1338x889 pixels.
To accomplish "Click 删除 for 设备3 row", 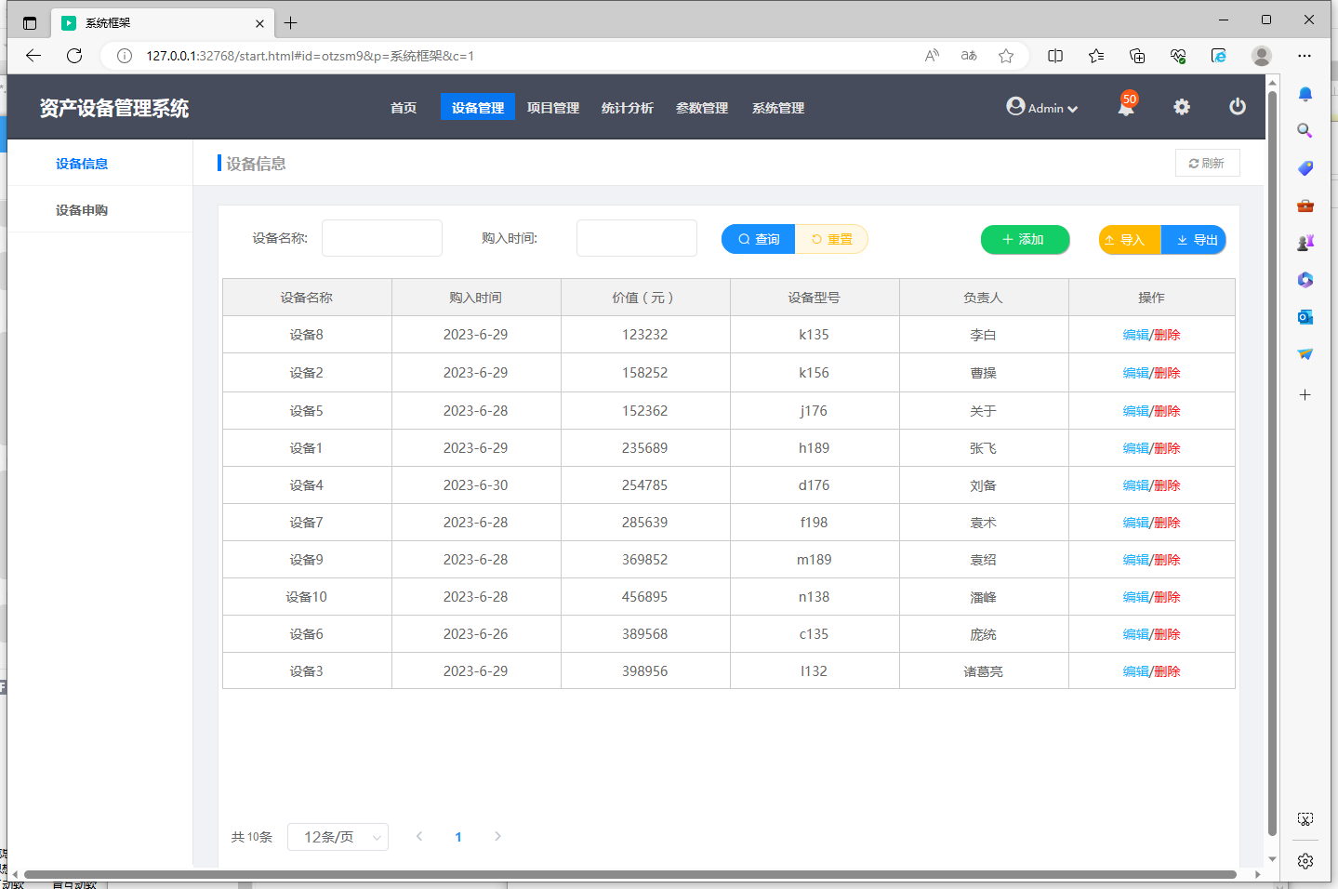I will tap(1167, 671).
